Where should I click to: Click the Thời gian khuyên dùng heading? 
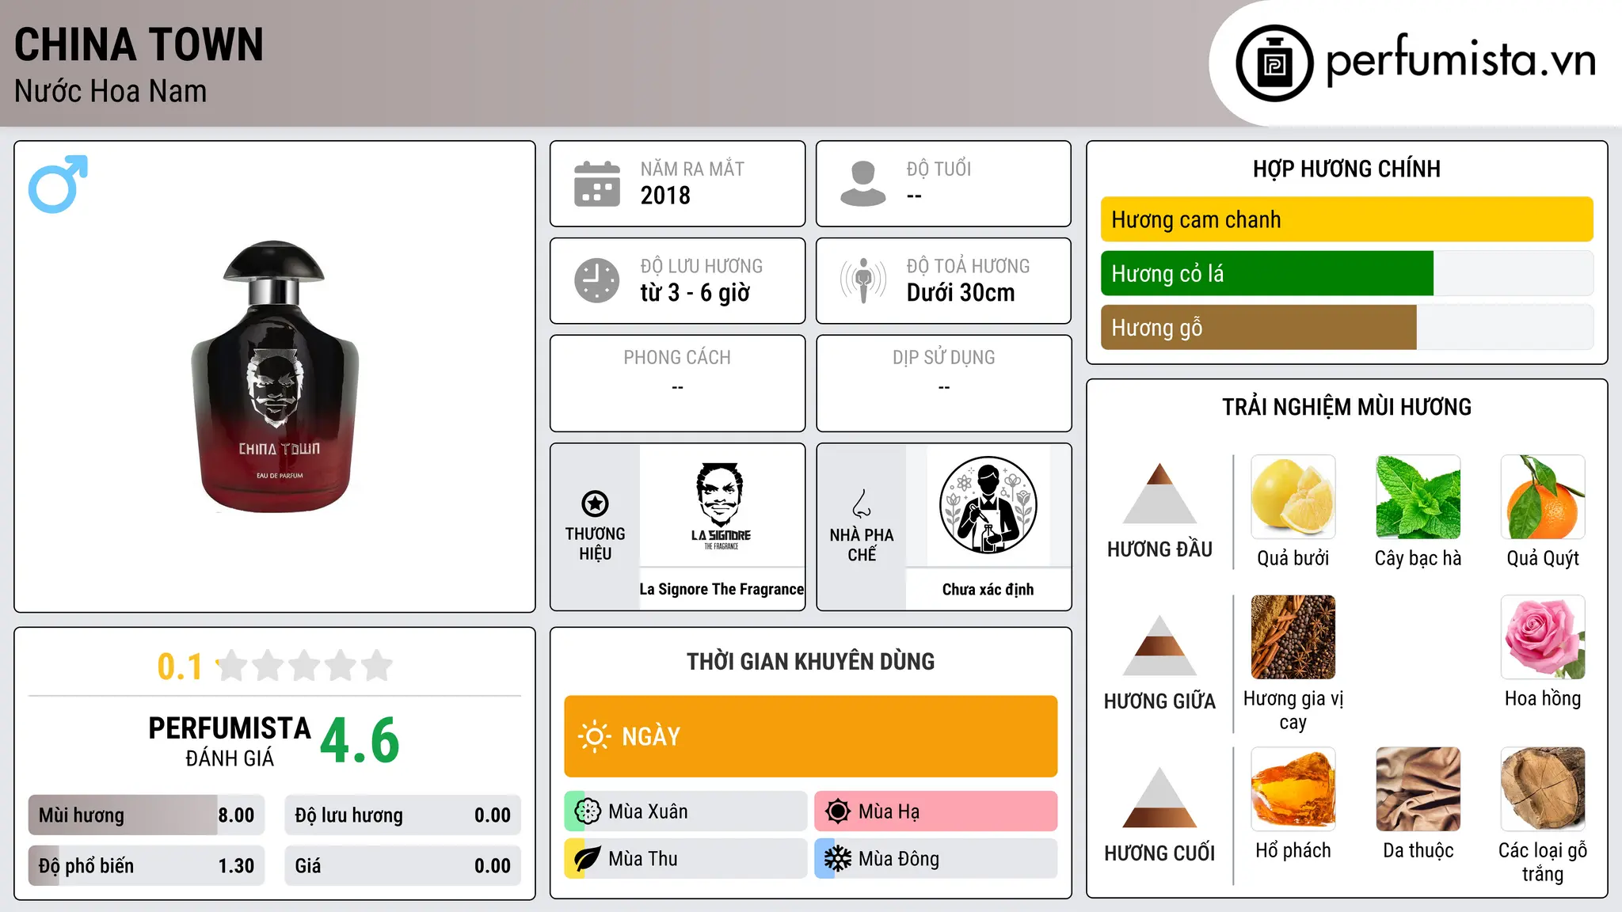pos(810,661)
